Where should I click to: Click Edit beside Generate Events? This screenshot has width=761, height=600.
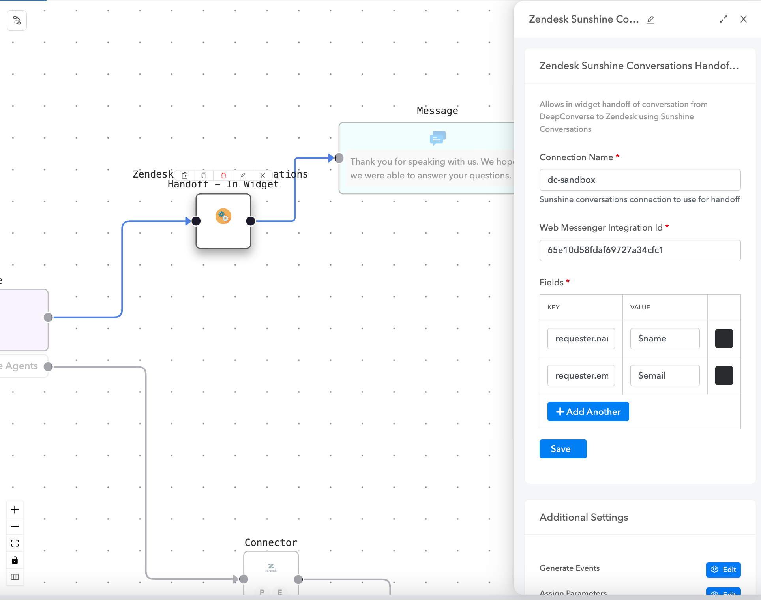coord(723,570)
